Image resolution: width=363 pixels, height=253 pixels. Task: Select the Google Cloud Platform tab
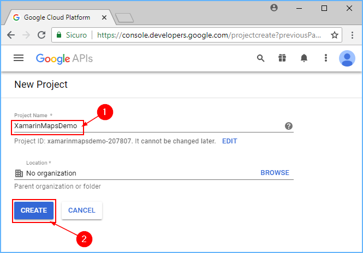point(60,17)
